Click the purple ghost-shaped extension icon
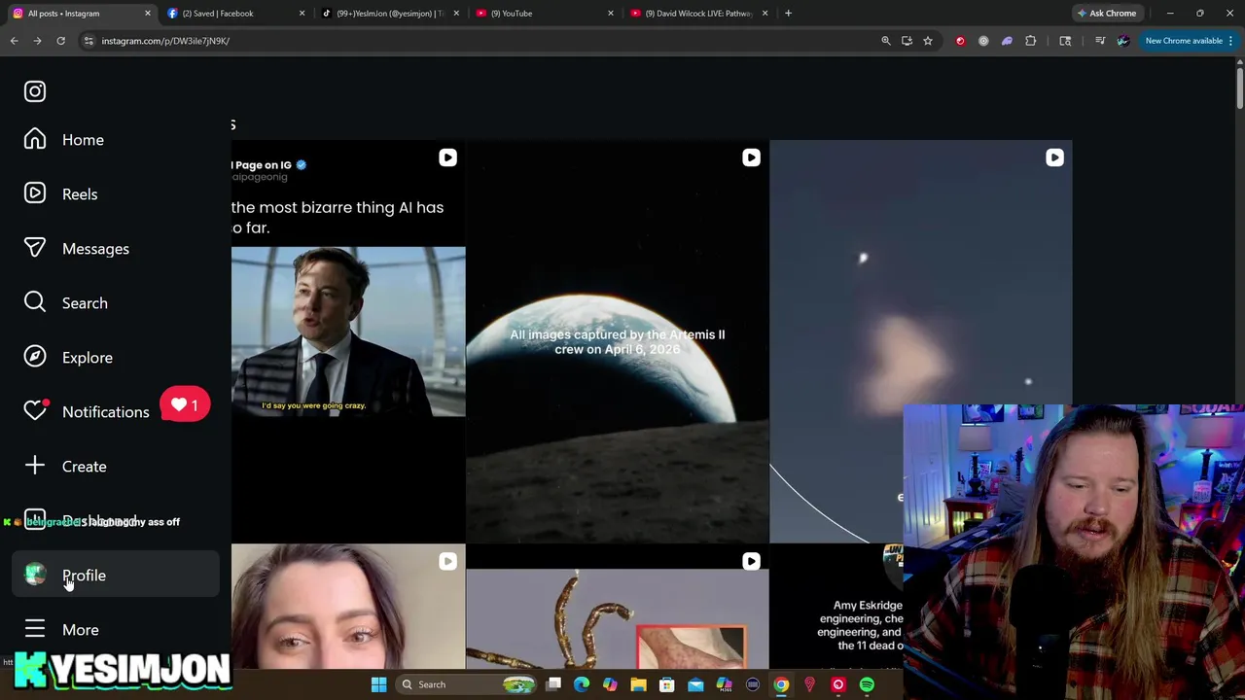Screen dimensions: 1245x700 pos(1007,41)
